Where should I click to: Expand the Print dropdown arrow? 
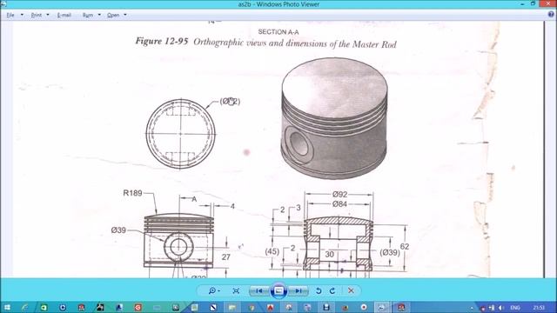point(48,15)
